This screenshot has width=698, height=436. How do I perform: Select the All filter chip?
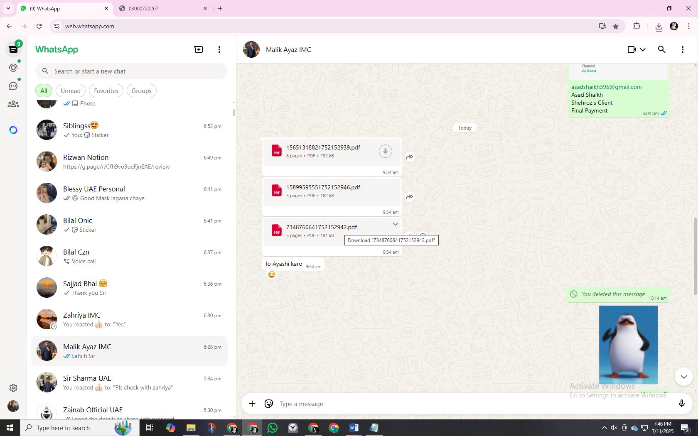click(x=44, y=91)
